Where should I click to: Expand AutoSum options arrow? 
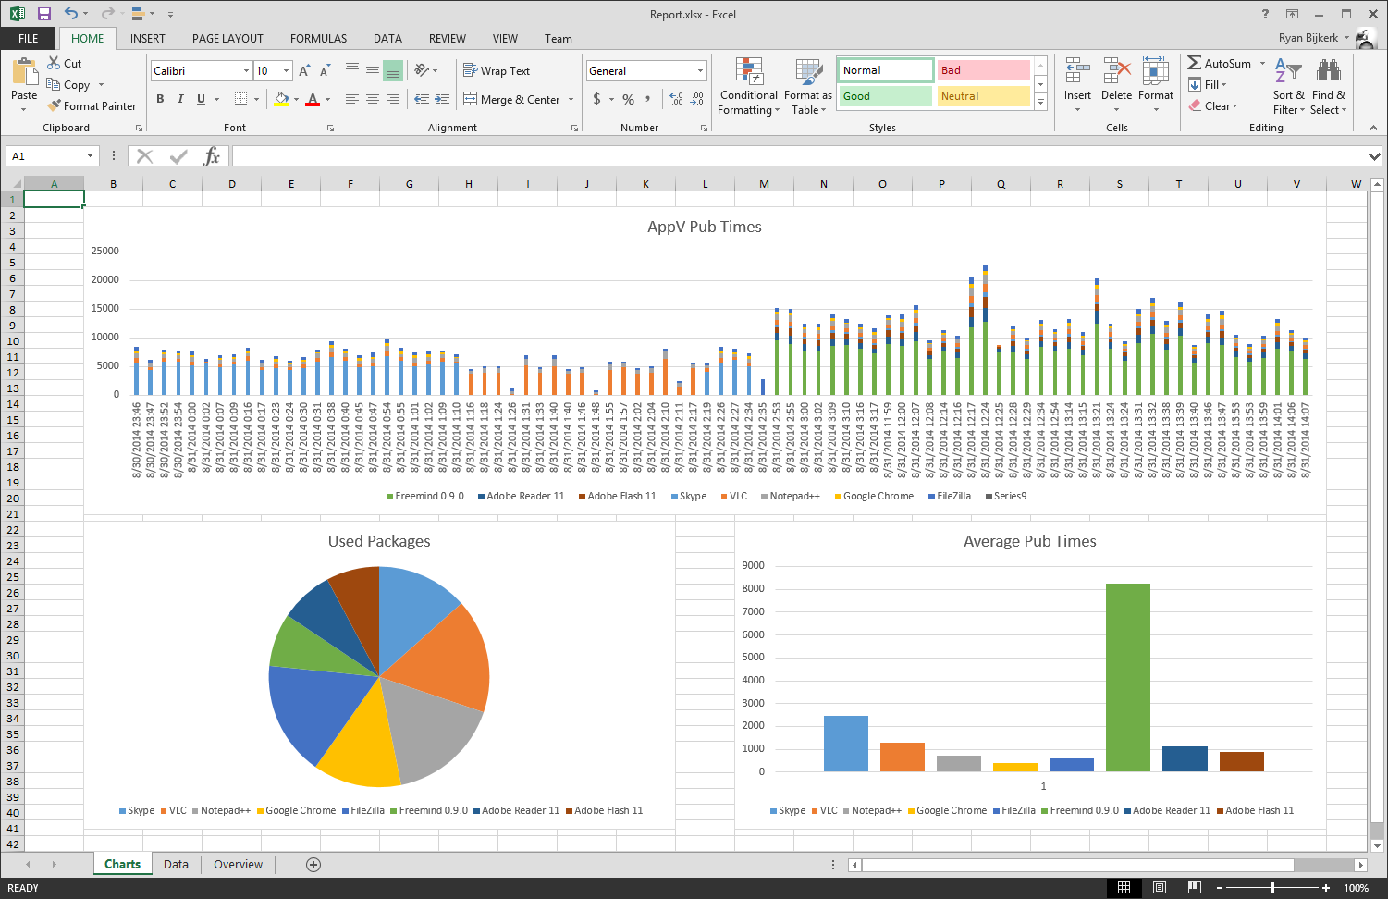click(x=1262, y=63)
